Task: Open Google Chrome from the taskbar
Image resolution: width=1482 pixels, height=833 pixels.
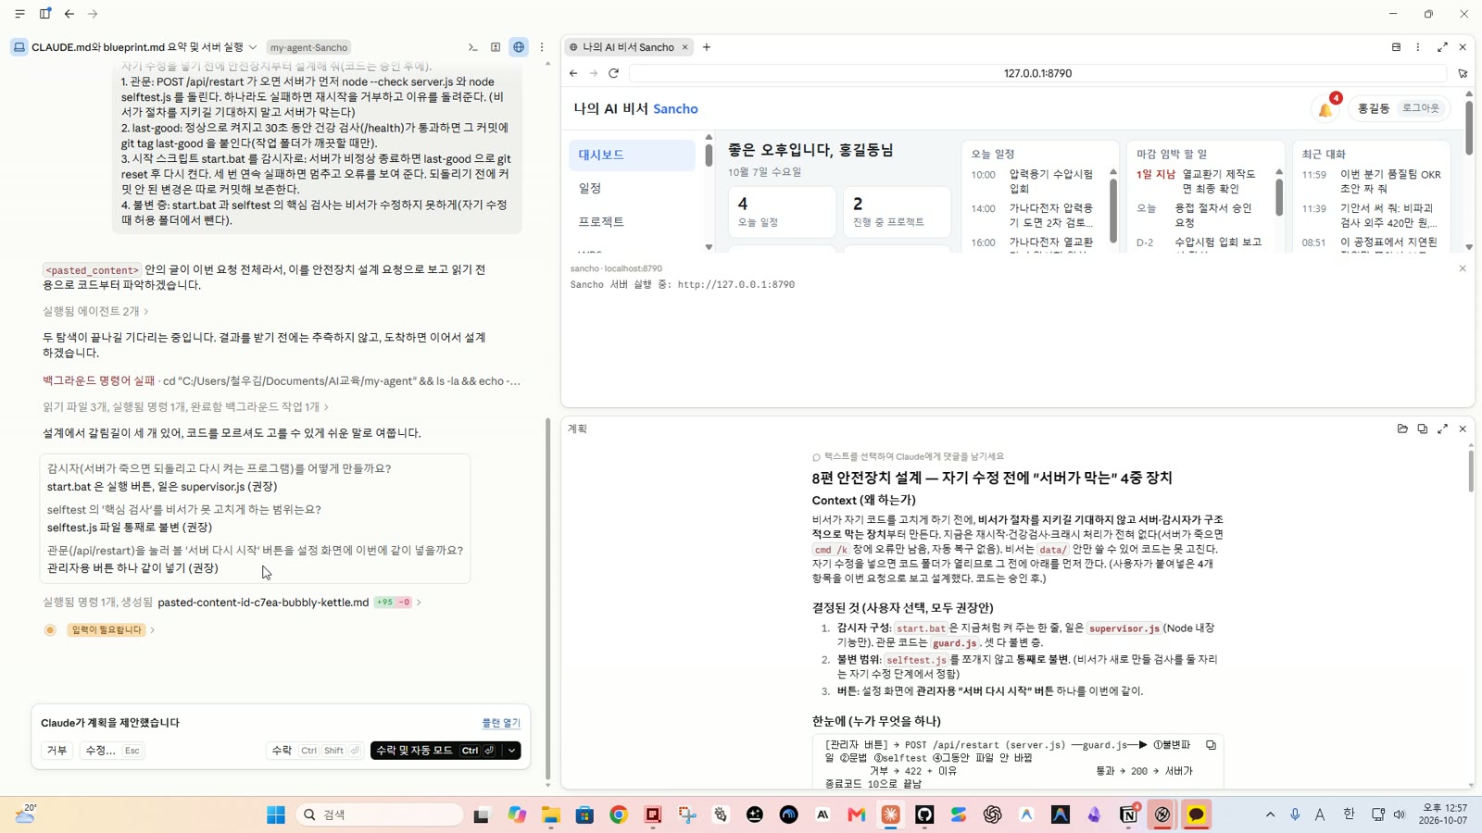Action: click(619, 814)
